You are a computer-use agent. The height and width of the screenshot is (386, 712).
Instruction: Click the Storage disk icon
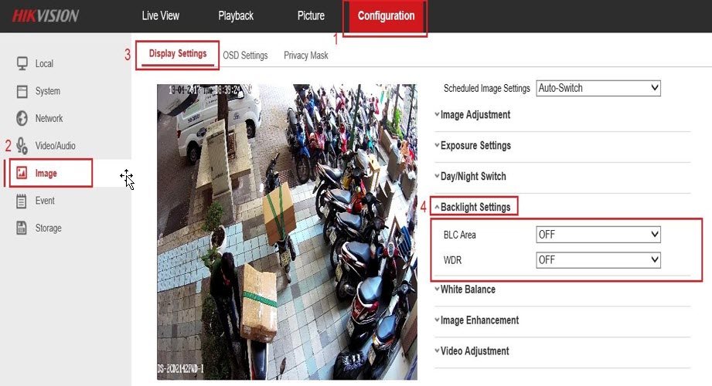coord(22,228)
